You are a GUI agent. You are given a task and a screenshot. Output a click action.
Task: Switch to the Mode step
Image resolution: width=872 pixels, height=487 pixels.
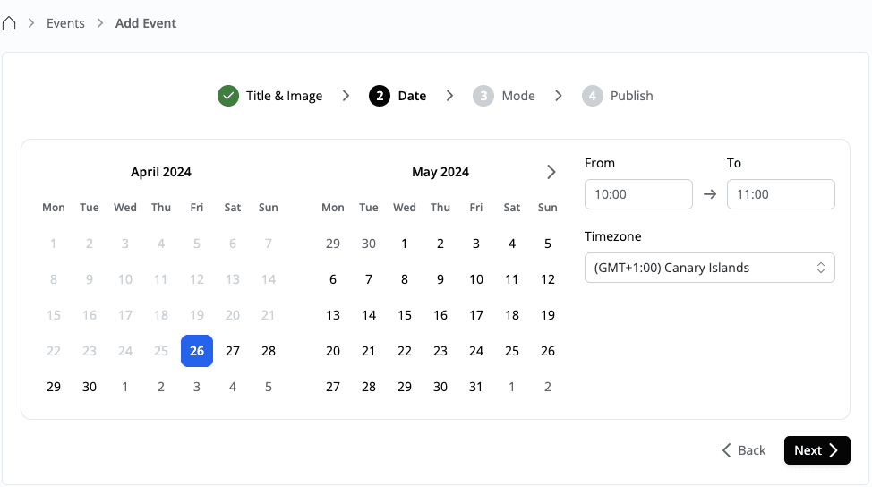point(518,96)
